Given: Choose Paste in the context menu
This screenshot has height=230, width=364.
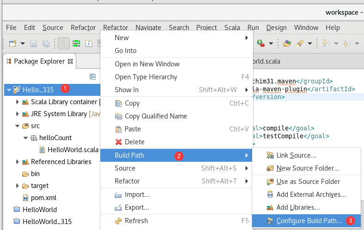Looking at the screenshot, I should [x=176, y=129].
